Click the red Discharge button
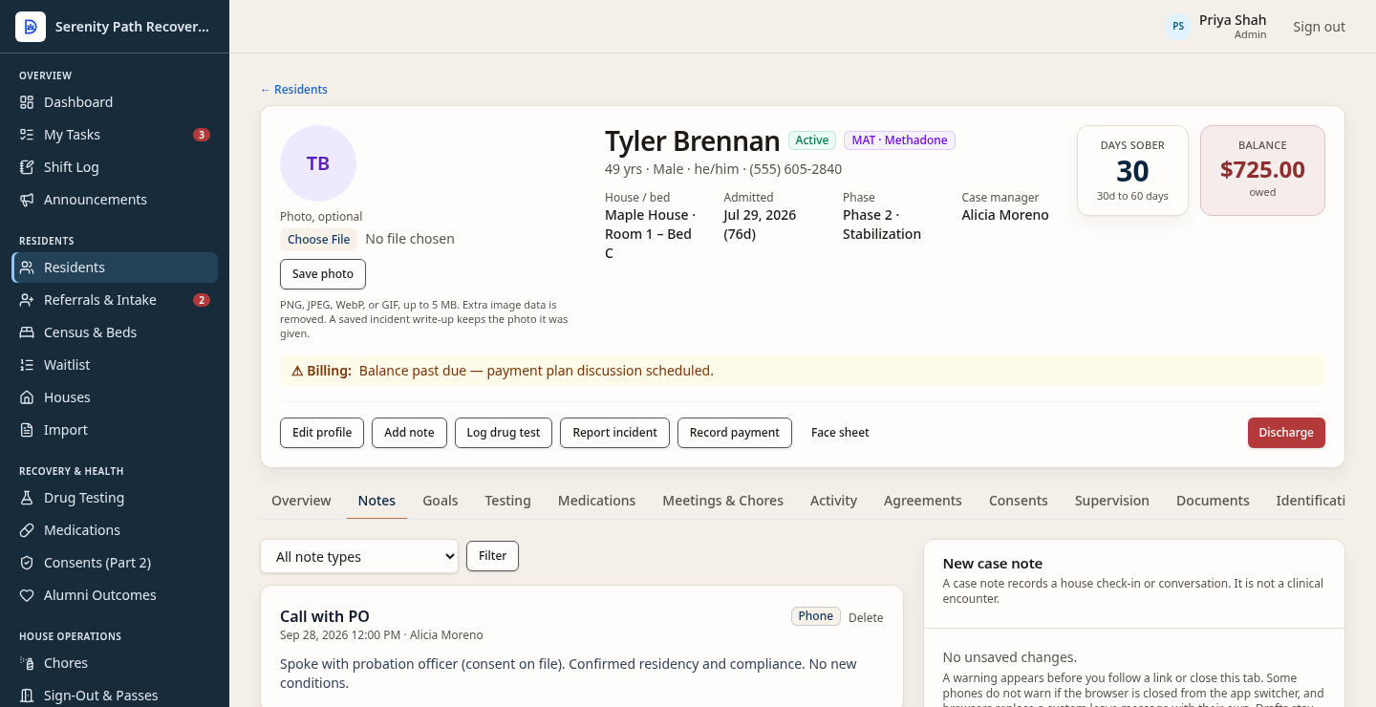The height and width of the screenshot is (707, 1376). (x=1286, y=433)
